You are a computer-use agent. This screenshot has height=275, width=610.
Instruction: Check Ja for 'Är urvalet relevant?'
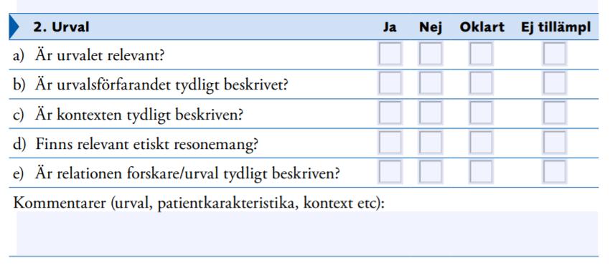(x=390, y=54)
